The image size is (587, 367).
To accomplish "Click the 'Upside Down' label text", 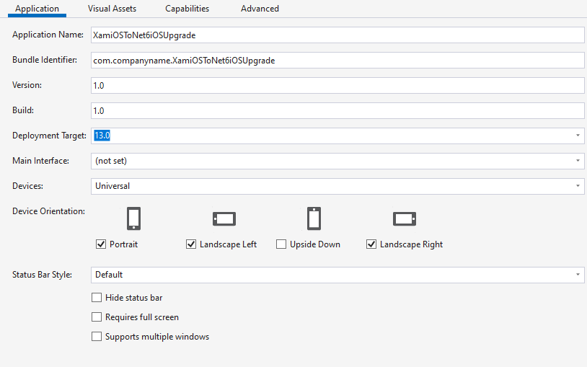I will coord(315,244).
